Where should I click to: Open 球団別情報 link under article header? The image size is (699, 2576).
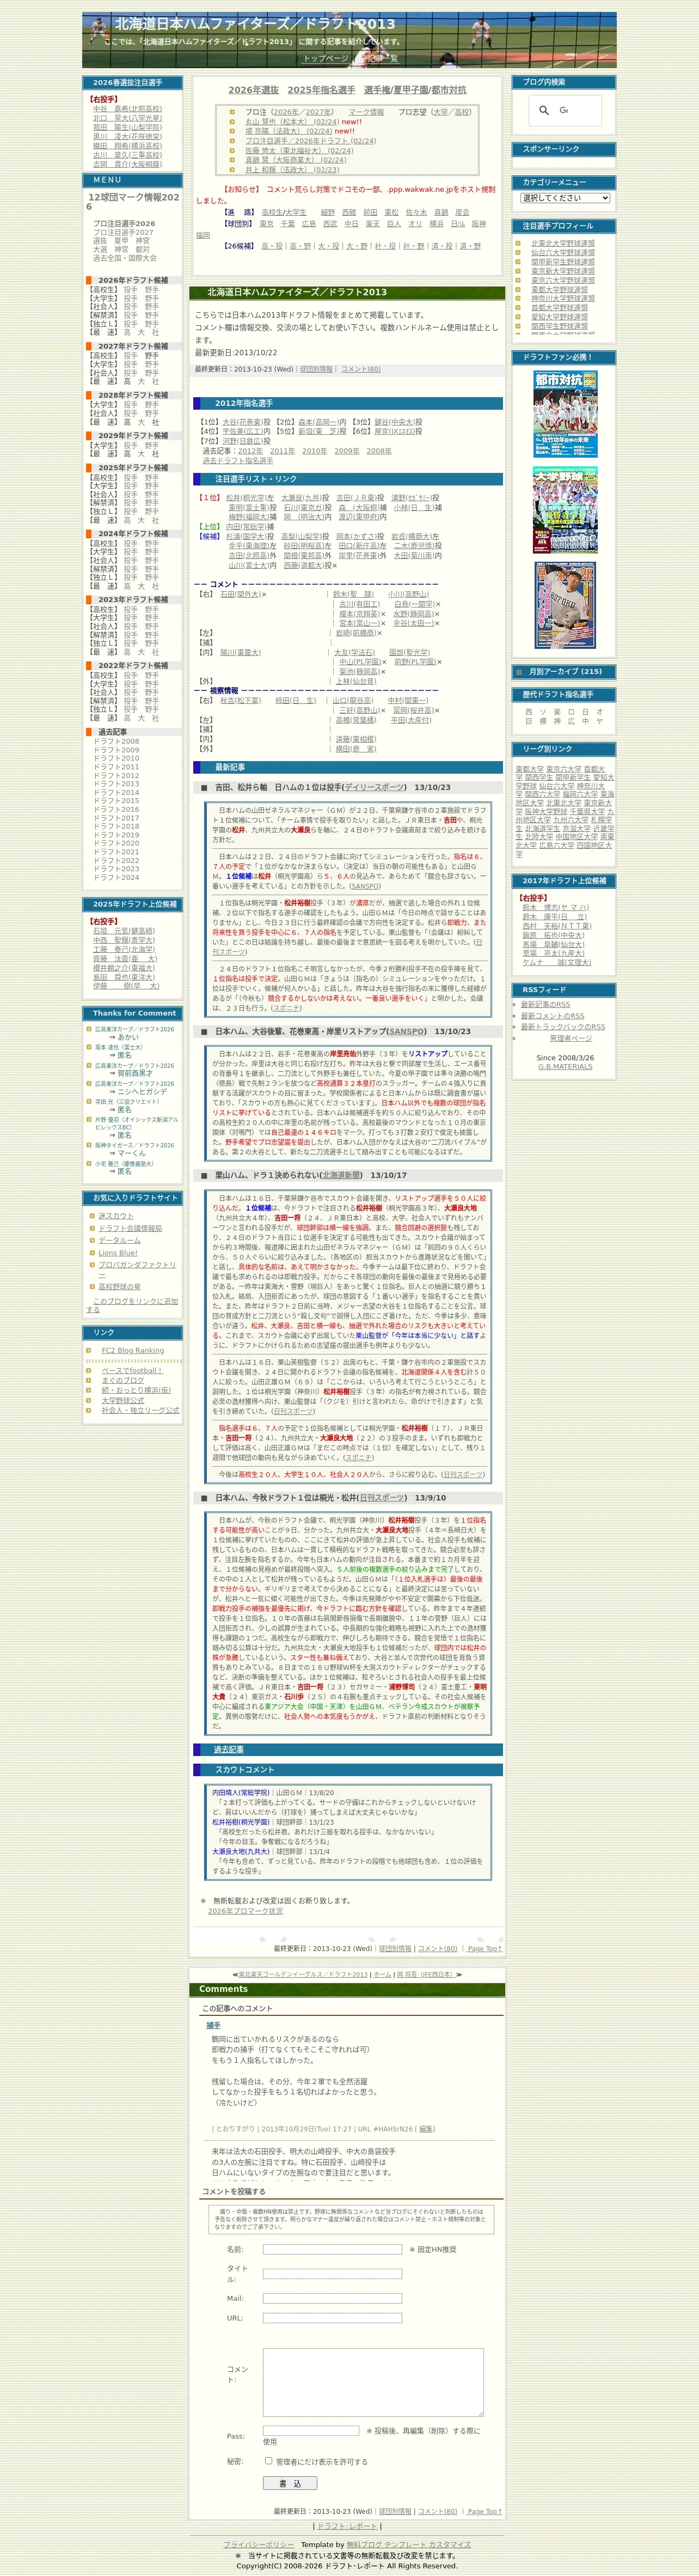pyautogui.click(x=316, y=369)
